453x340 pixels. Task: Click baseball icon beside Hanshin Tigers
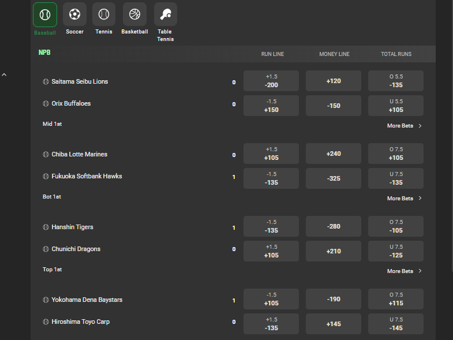[x=46, y=227]
